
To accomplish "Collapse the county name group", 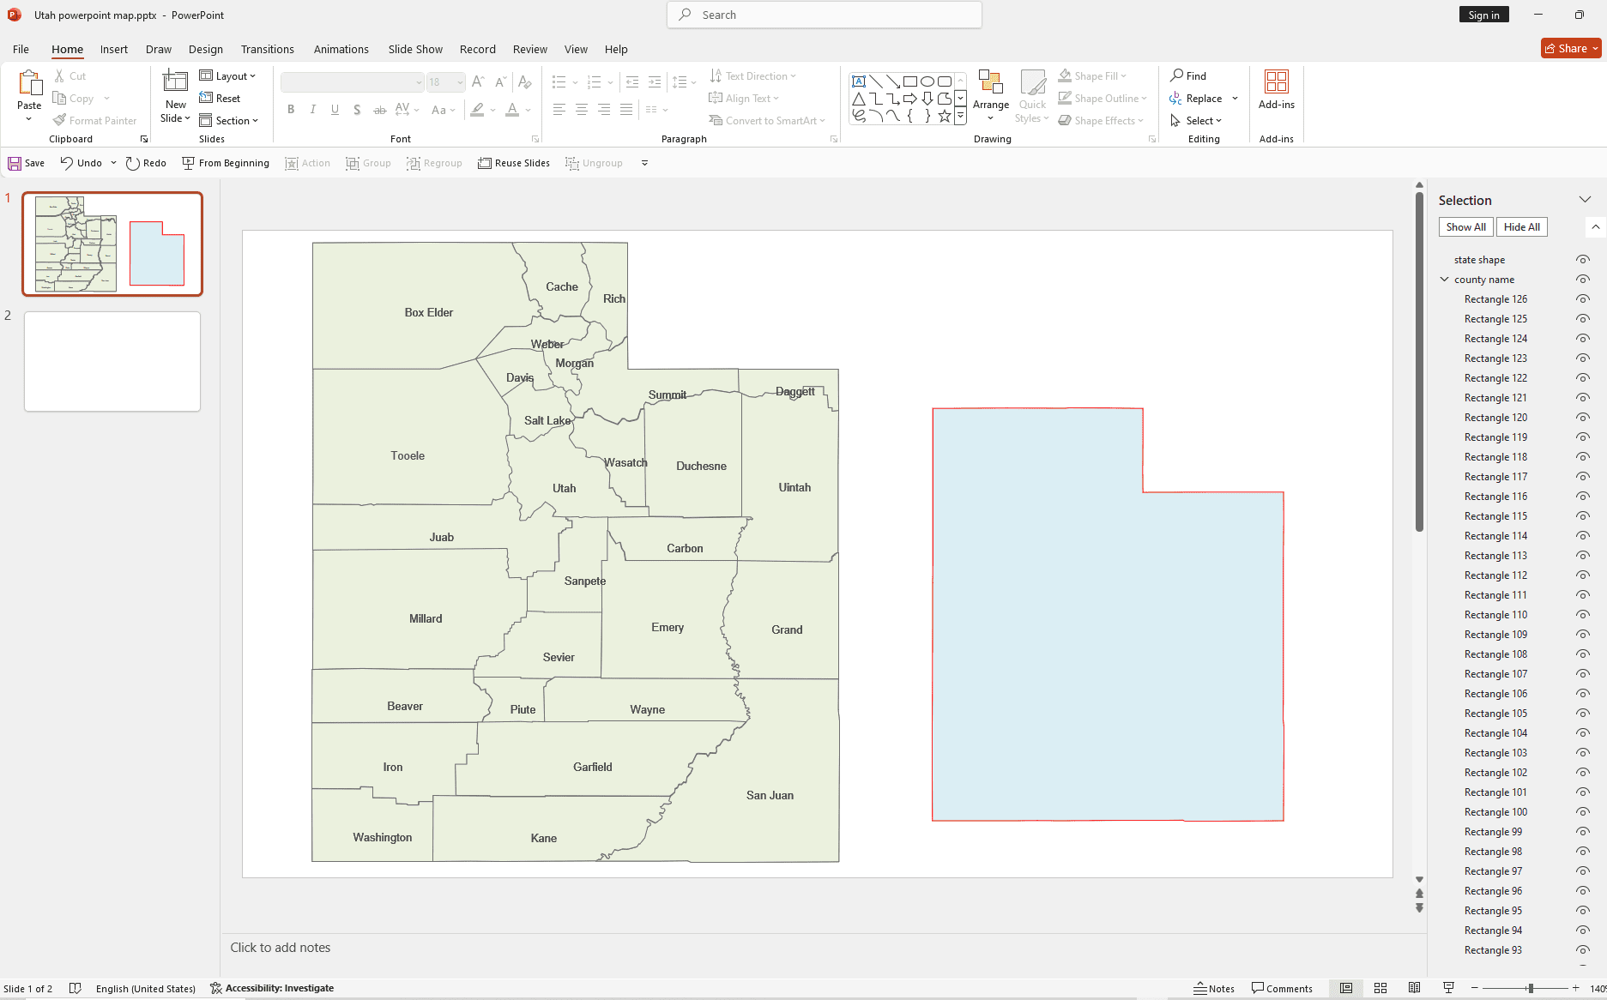I will (x=1445, y=280).
